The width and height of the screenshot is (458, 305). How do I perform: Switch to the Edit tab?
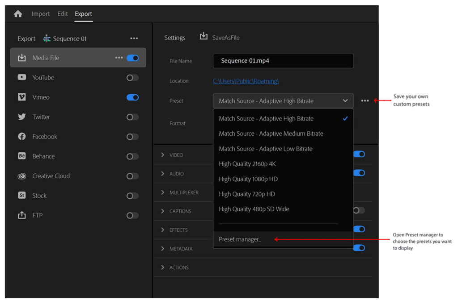coord(63,14)
